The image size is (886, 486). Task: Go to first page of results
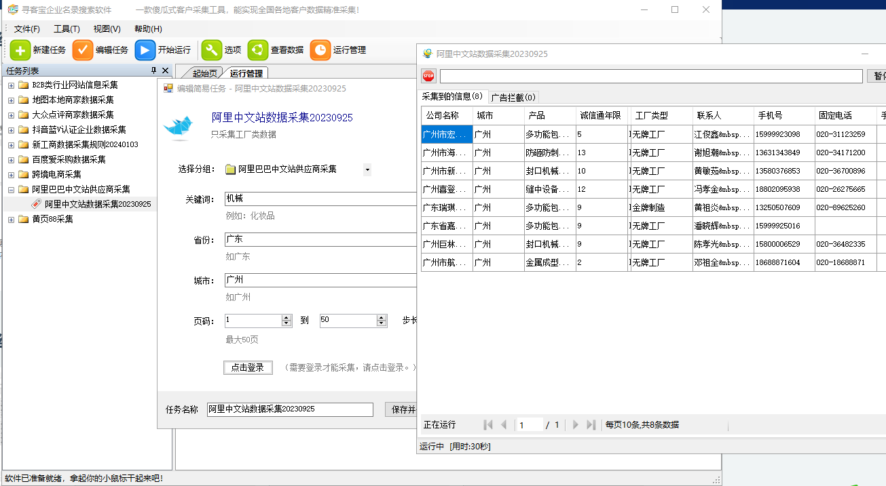click(488, 425)
